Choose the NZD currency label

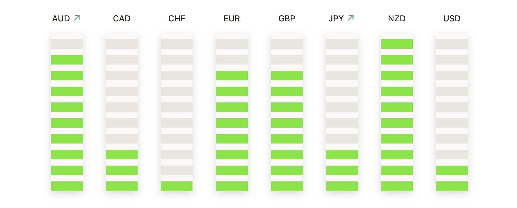[397, 19]
